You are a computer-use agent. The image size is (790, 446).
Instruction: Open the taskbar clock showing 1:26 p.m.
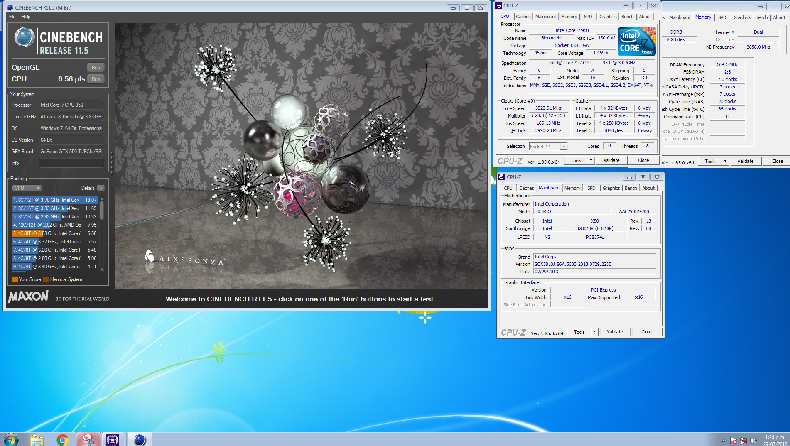[x=775, y=440]
